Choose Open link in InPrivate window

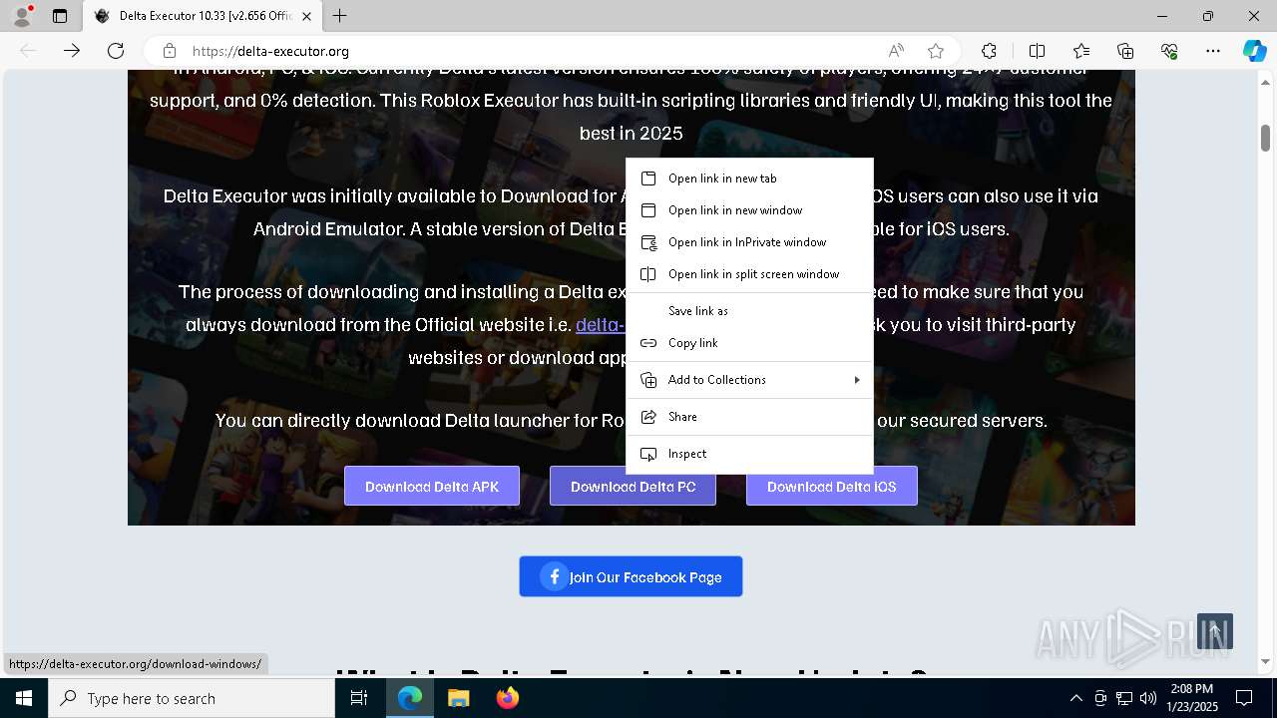pyautogui.click(x=749, y=242)
